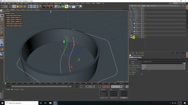Toggle X axis lock
Screen dimensions: 188x105
(x=29, y=6)
